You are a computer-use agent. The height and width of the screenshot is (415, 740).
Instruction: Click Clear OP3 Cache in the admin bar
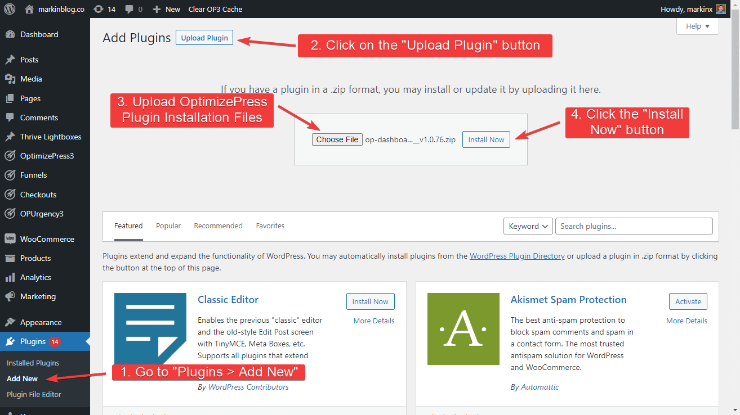coord(216,8)
